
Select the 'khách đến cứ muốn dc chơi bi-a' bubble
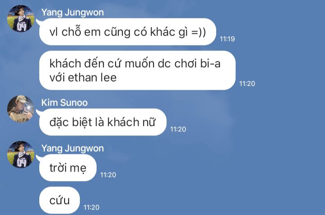pyautogui.click(x=137, y=70)
